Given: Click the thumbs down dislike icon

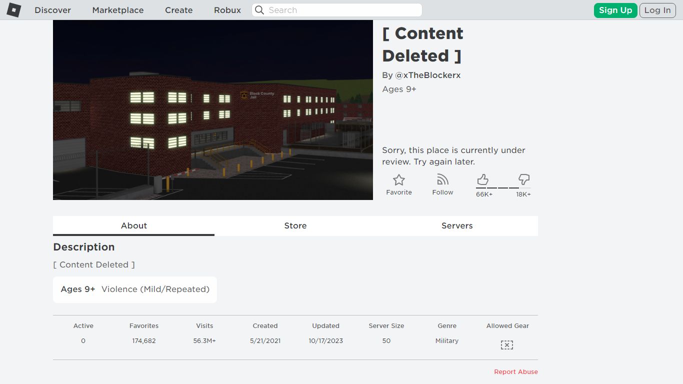Looking at the screenshot, I should [x=524, y=179].
